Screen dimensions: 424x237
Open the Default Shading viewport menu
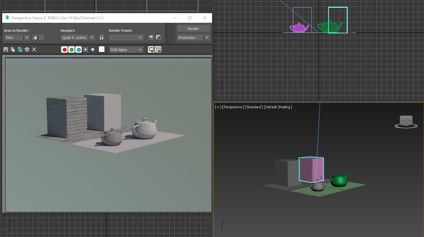pyautogui.click(x=278, y=107)
